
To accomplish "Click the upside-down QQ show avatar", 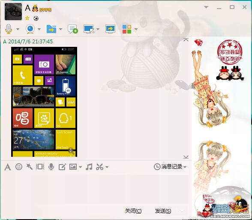I will (211, 89).
